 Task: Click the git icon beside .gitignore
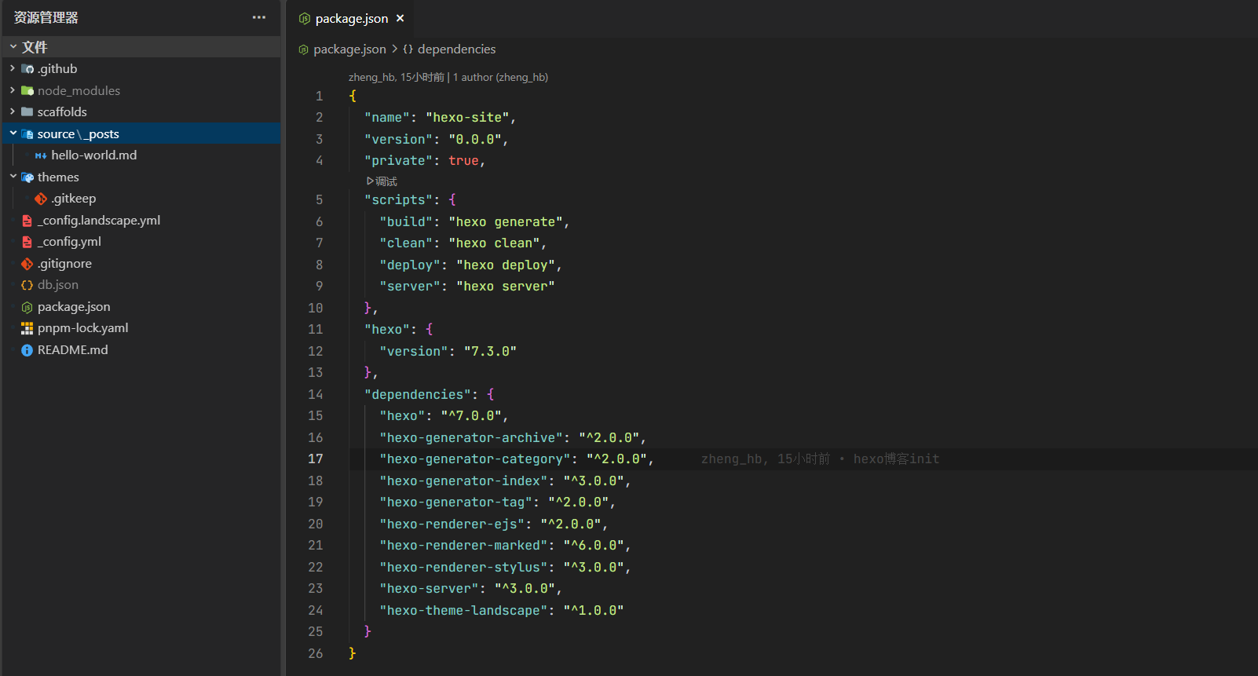27,264
